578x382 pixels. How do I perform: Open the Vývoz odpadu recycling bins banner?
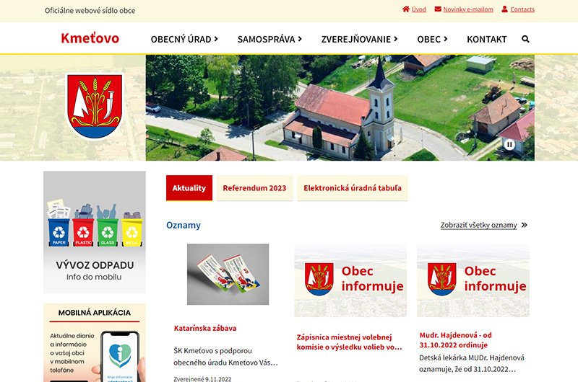[x=94, y=231]
